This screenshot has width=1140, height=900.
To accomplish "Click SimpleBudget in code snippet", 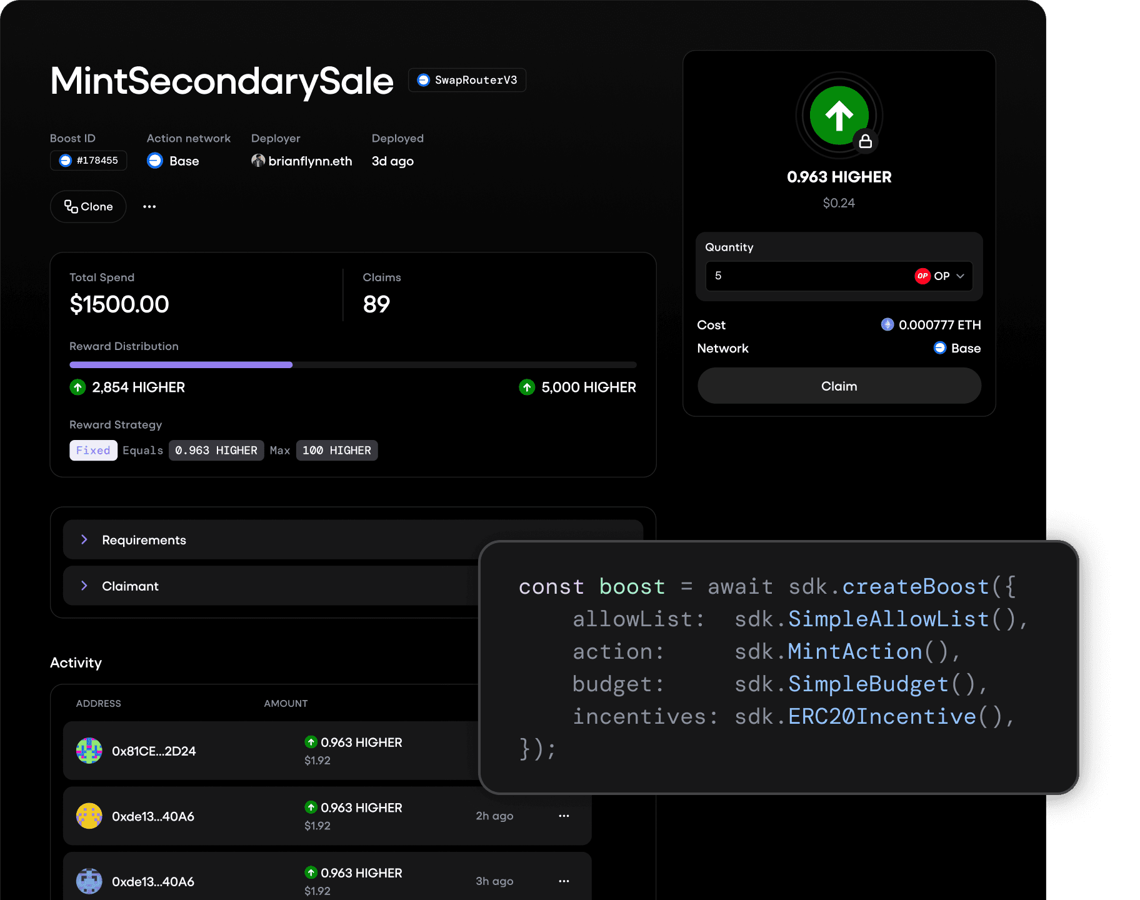I will pos(868,684).
